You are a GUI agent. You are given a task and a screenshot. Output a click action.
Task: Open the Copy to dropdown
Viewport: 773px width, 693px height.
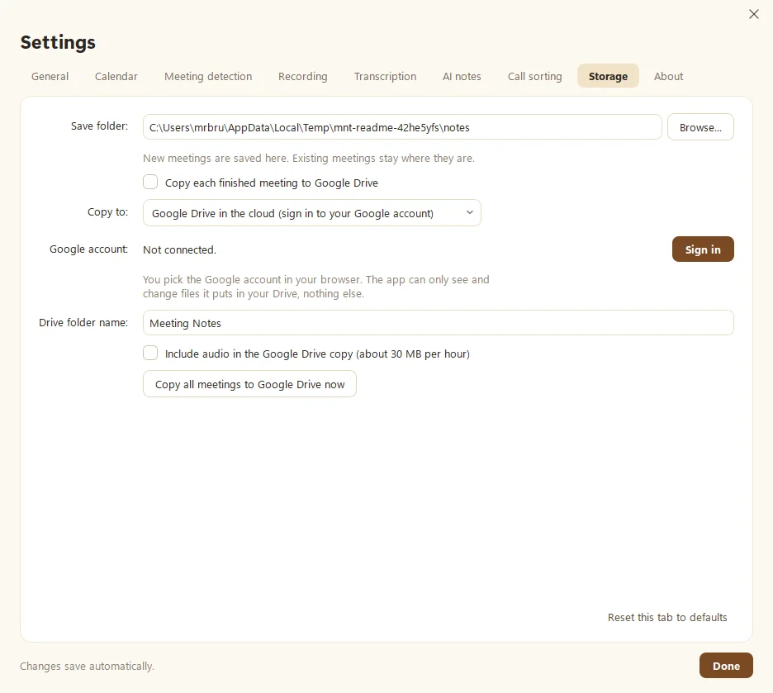click(311, 213)
